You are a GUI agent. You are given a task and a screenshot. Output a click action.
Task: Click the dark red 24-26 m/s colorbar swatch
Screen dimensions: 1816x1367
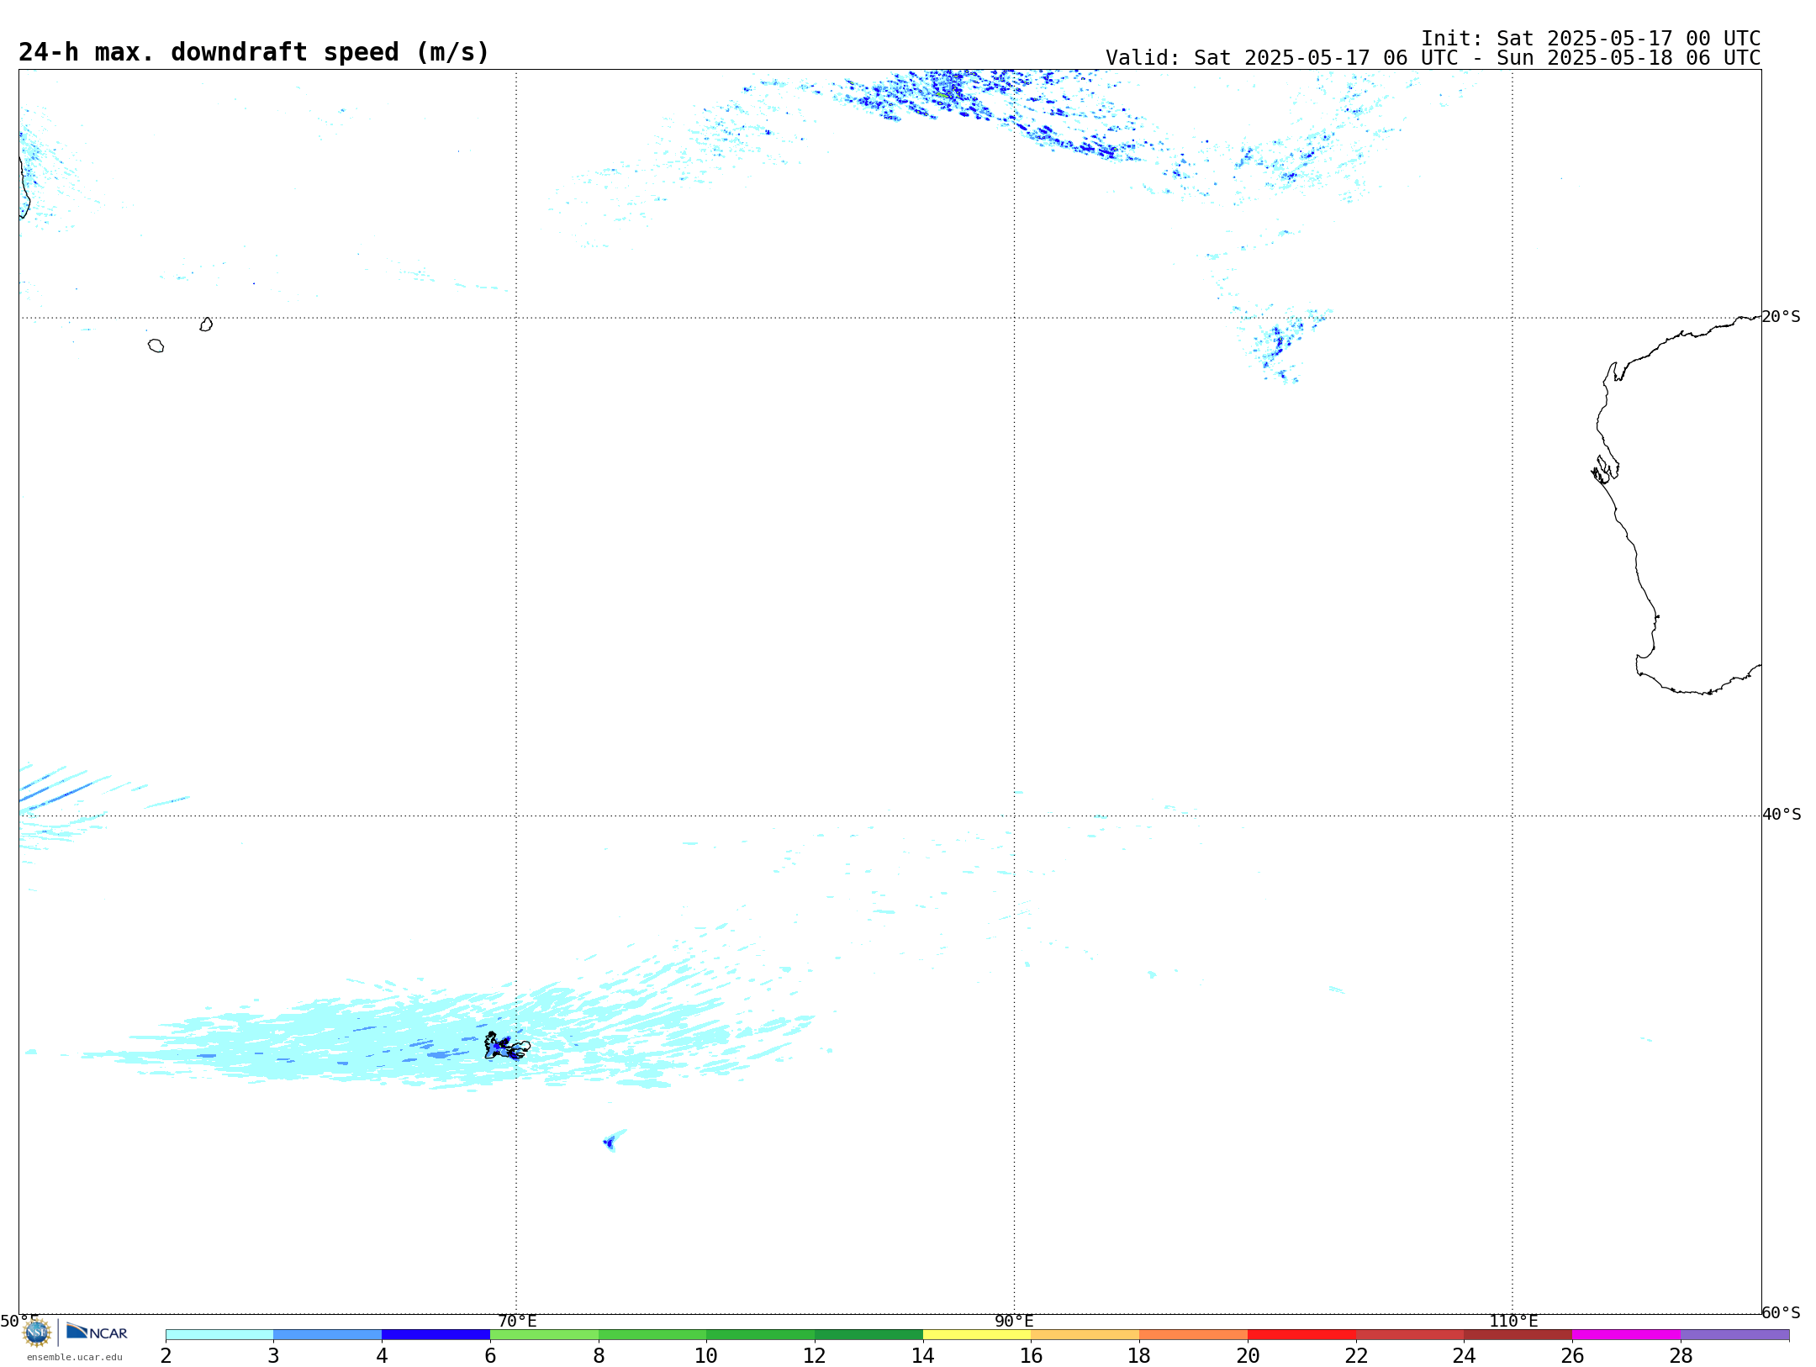tap(1518, 1335)
